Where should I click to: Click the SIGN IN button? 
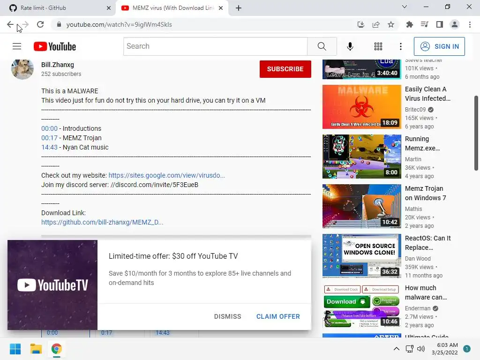tap(439, 46)
